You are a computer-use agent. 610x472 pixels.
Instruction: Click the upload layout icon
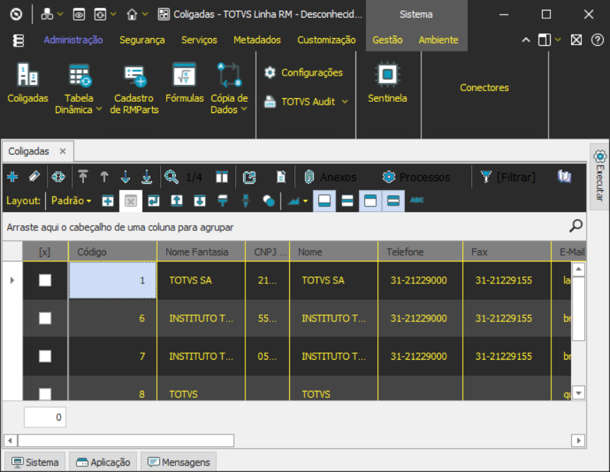(x=177, y=201)
